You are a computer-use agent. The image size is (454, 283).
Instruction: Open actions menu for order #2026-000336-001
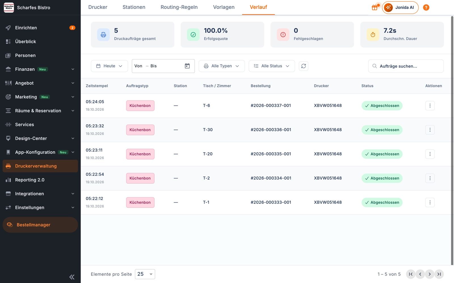[430, 130]
